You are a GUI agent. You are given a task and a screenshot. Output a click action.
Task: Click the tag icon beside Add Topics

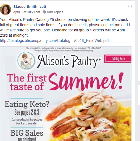click(45, 12)
